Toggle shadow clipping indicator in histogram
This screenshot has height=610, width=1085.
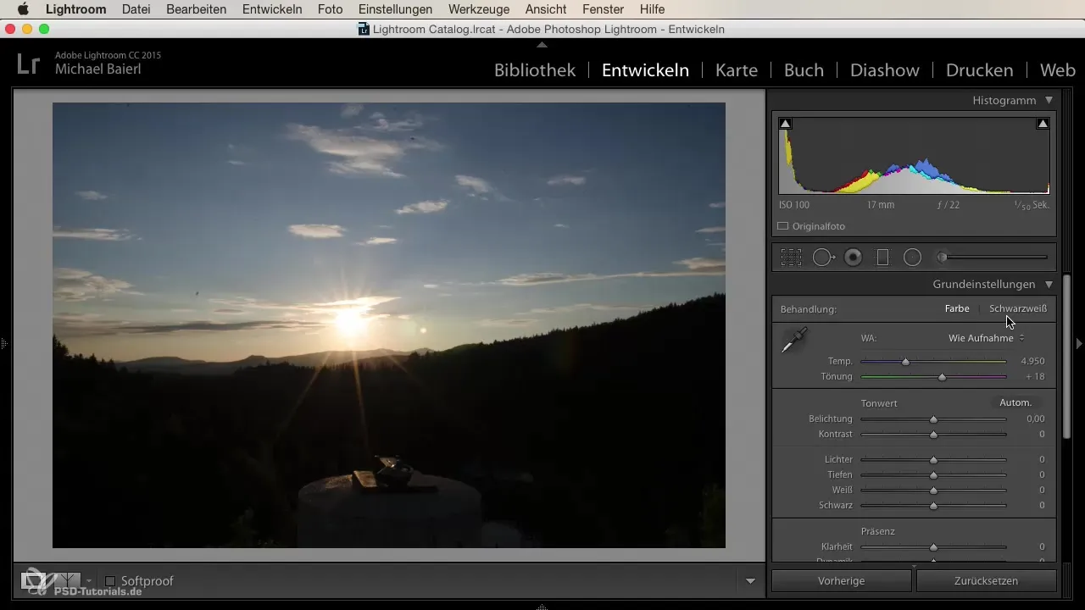click(x=785, y=124)
